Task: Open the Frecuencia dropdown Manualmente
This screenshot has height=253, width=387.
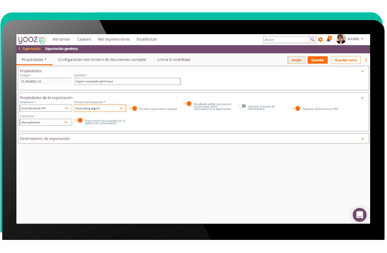Action: [45, 122]
